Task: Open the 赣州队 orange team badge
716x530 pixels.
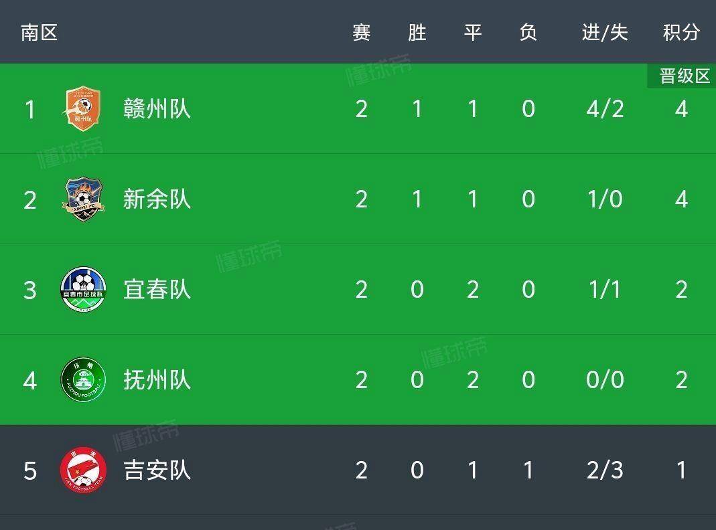Action: (x=82, y=108)
